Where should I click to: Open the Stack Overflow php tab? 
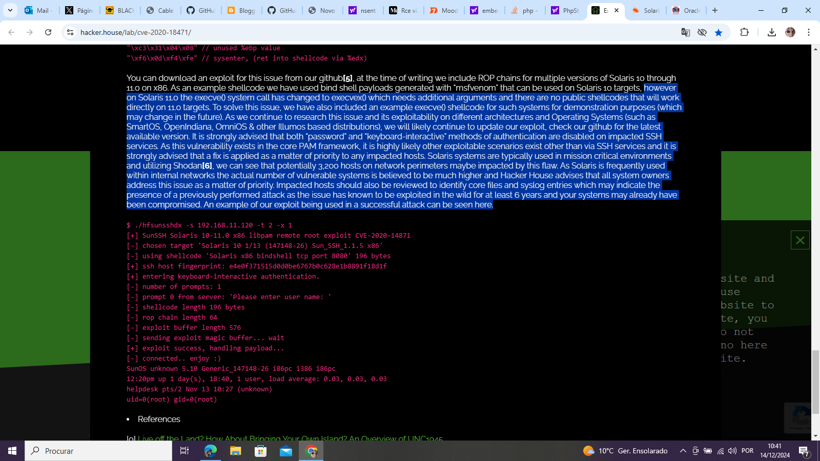[x=524, y=10]
